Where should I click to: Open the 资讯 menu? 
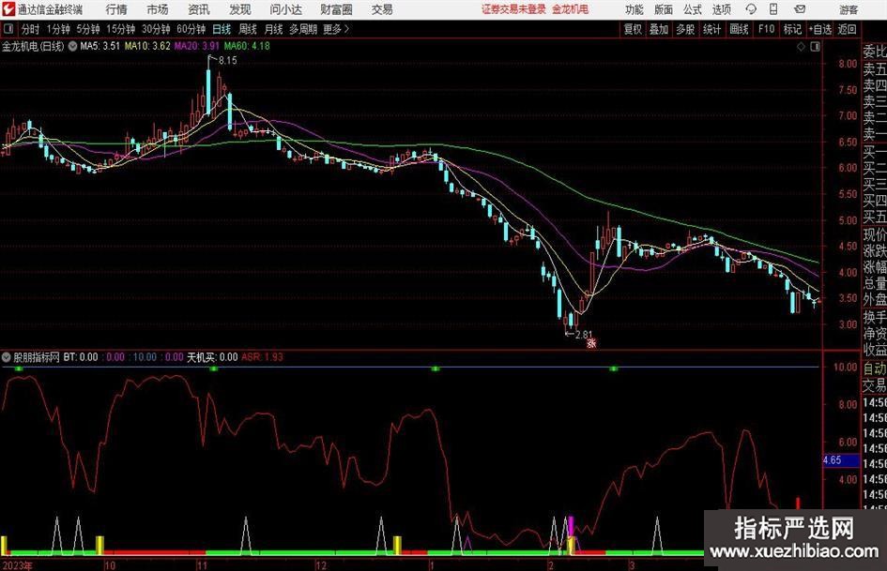[199, 9]
